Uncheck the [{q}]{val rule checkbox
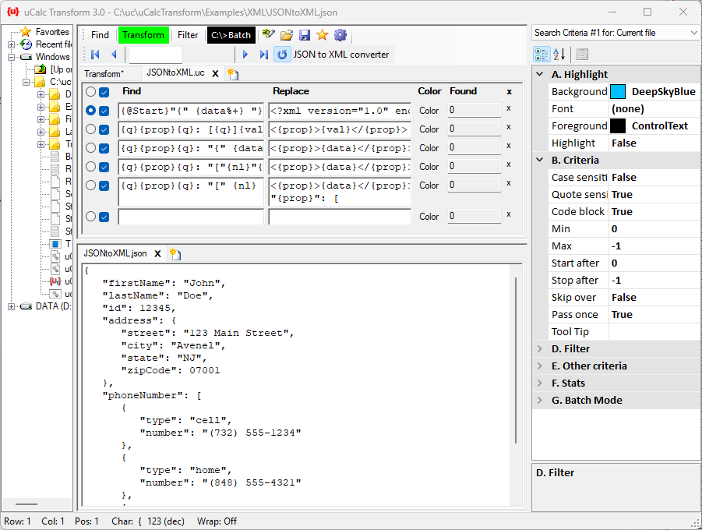 104,129
